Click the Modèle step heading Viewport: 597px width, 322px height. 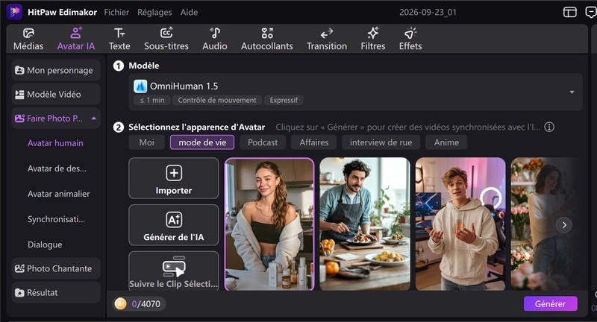click(144, 66)
